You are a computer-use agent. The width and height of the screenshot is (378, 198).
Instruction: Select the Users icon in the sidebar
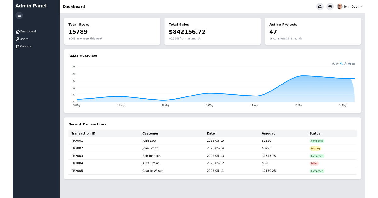18,39
